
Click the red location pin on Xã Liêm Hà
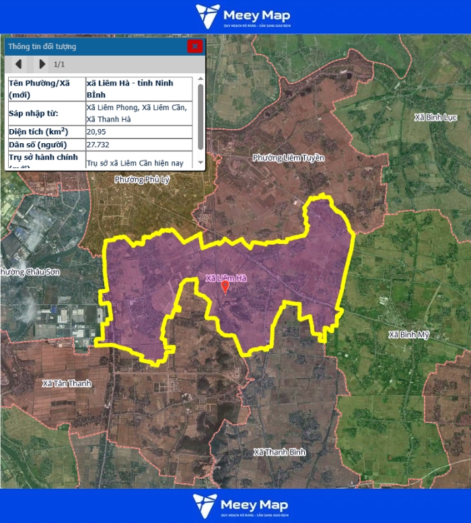pos(225,287)
